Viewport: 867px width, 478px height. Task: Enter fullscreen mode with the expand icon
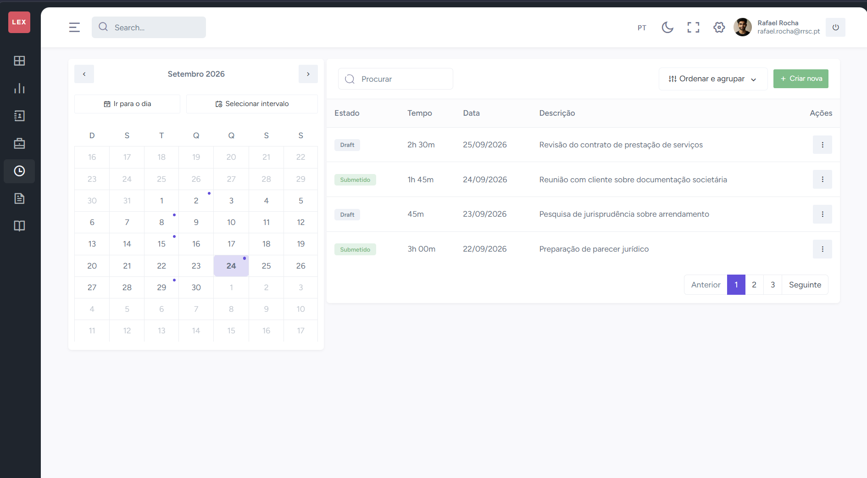693,28
